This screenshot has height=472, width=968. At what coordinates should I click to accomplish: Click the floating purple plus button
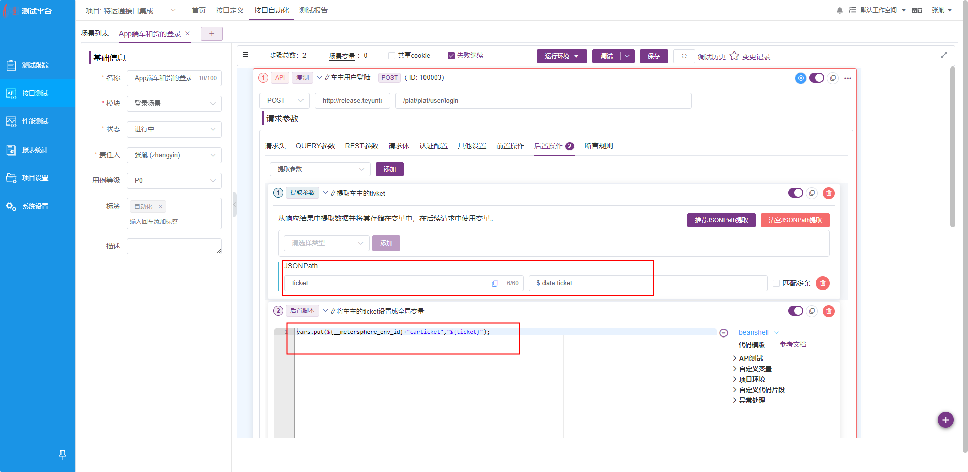click(946, 420)
